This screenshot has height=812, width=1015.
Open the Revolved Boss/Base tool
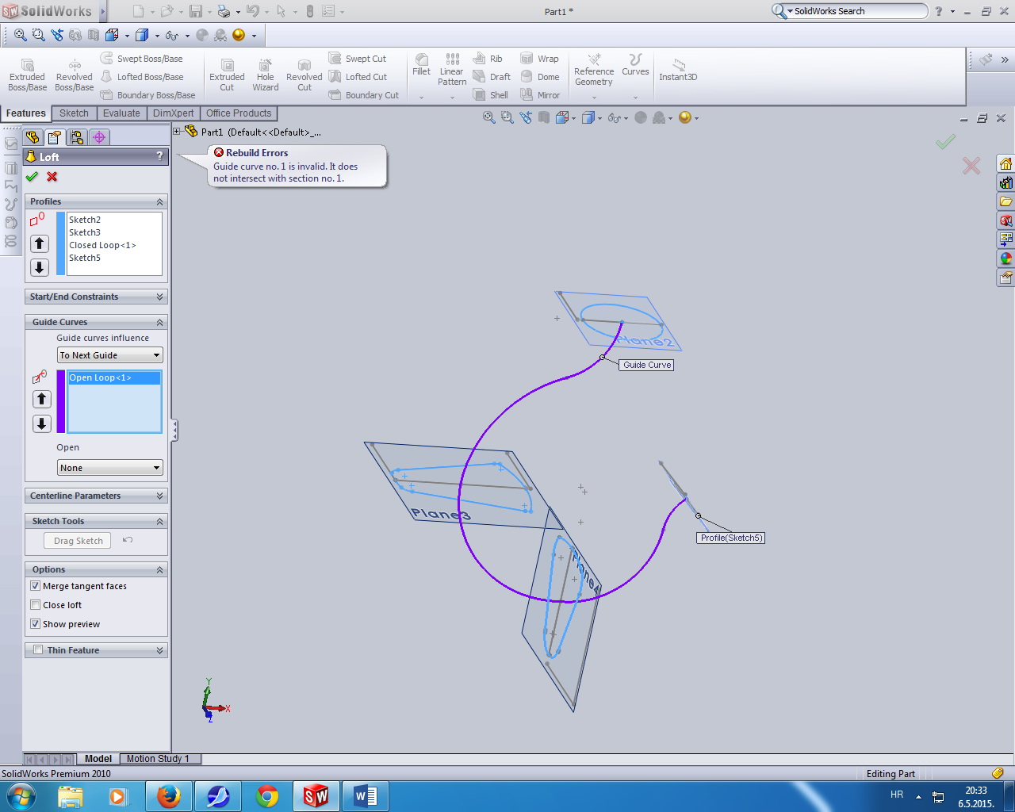(x=74, y=71)
